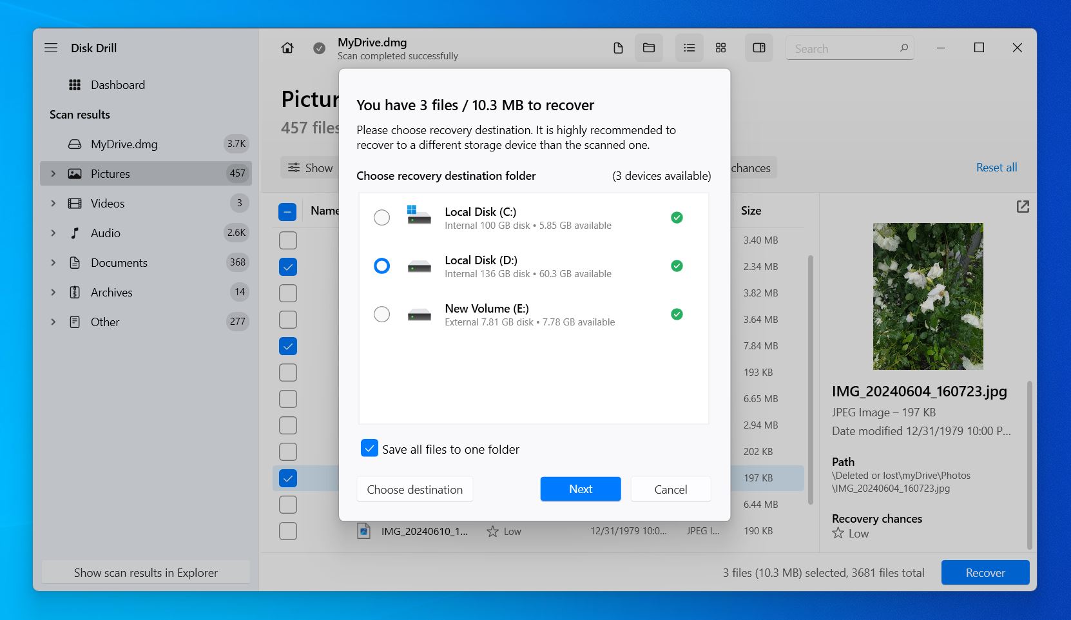1071x620 pixels.
Task: Check the 3.40 MB file checkbox
Action: [288, 240]
